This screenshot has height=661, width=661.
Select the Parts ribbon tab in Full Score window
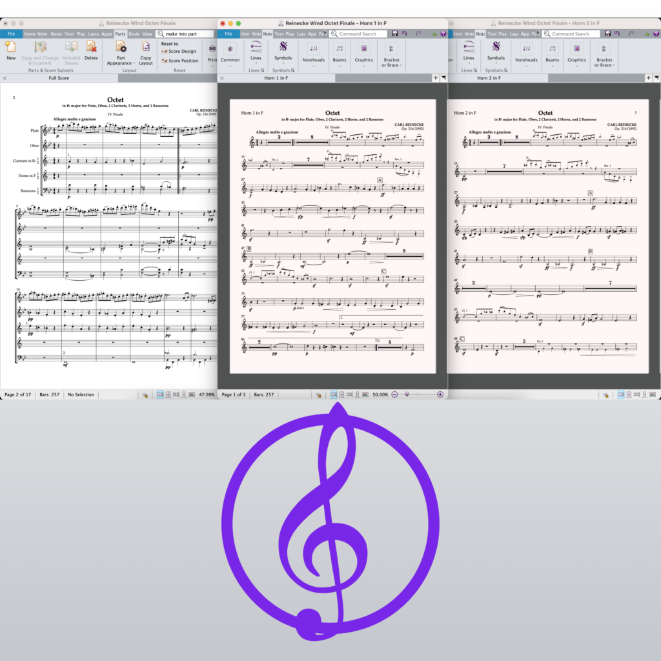coord(120,34)
